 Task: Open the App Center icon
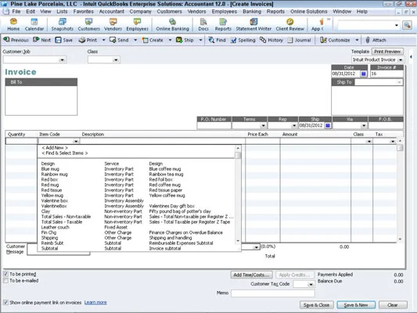tap(318, 24)
